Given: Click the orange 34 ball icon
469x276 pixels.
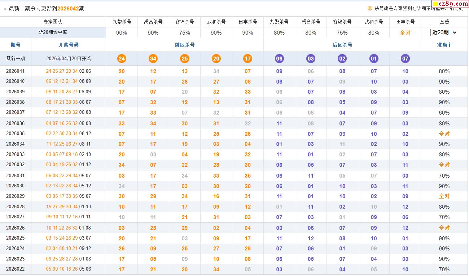Looking at the screenshot, I should click(x=153, y=59).
